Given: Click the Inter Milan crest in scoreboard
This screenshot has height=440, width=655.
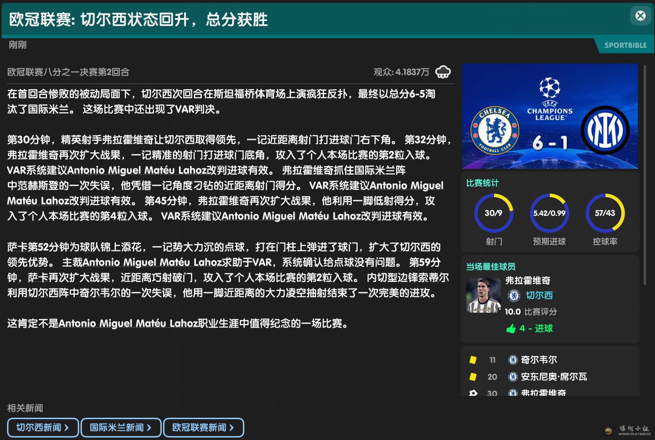Looking at the screenshot, I should [605, 130].
